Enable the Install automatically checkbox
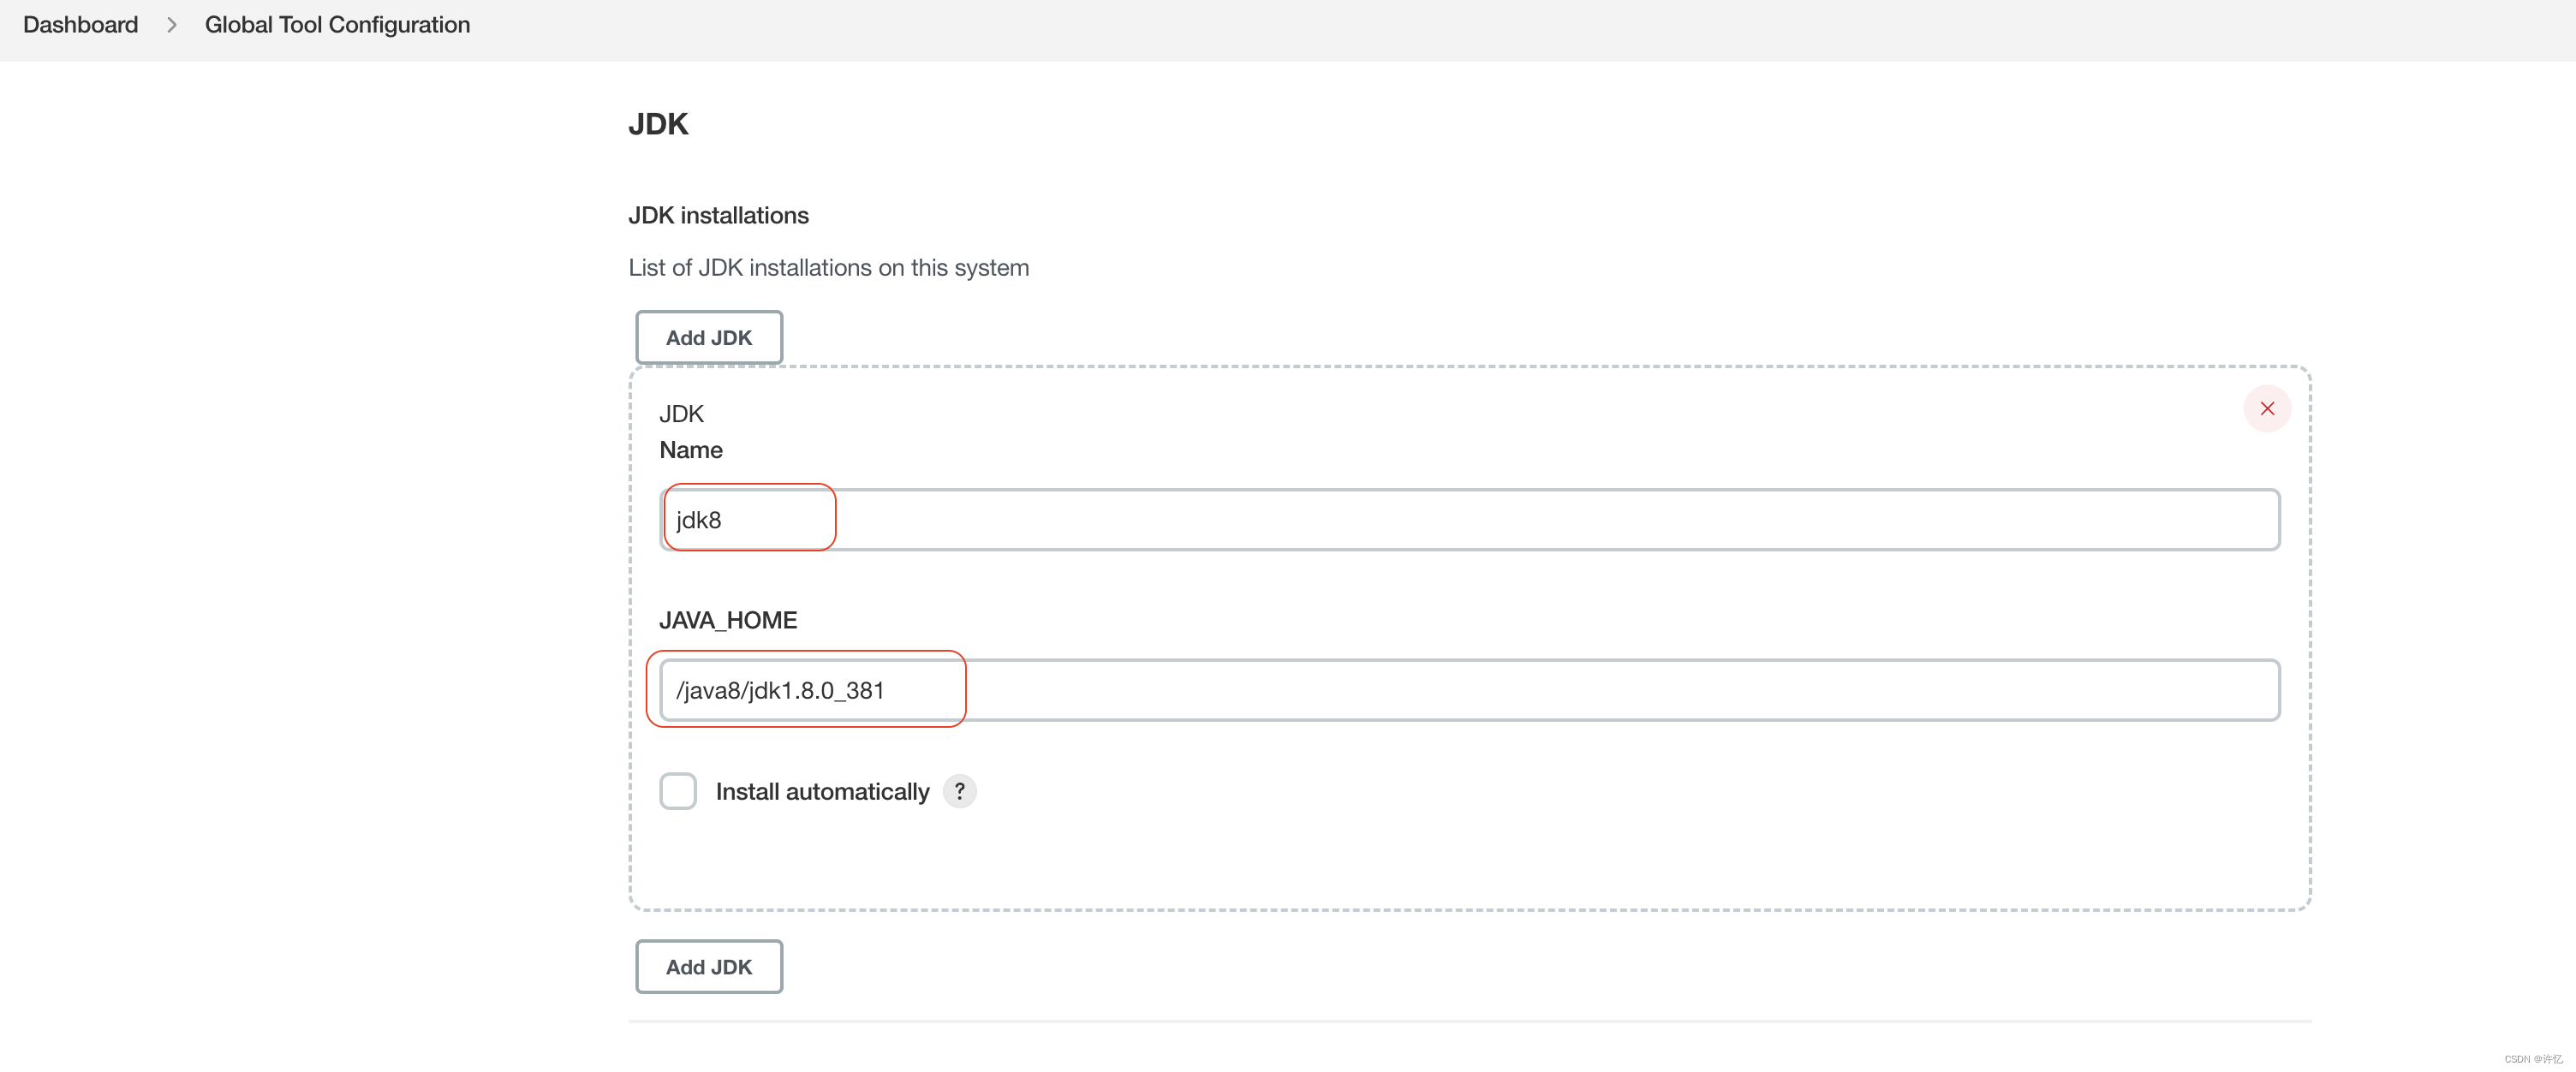 click(x=678, y=791)
